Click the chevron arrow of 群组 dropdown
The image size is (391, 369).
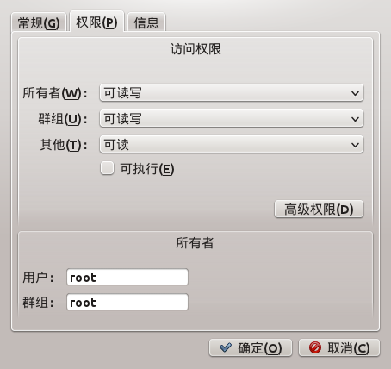tap(355, 119)
